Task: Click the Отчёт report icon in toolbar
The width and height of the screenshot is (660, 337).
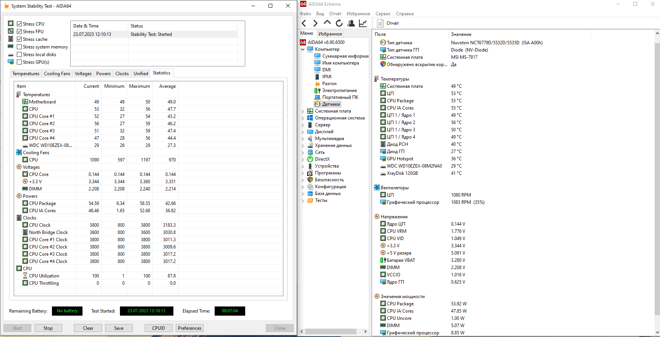Action: click(x=380, y=23)
